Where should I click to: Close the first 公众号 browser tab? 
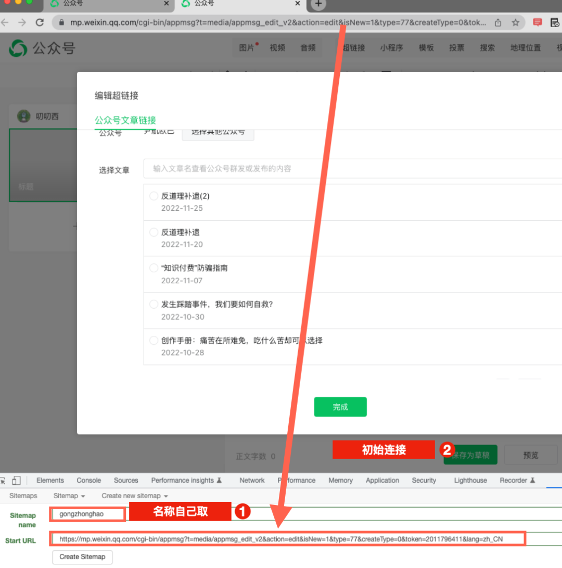tap(167, 4)
